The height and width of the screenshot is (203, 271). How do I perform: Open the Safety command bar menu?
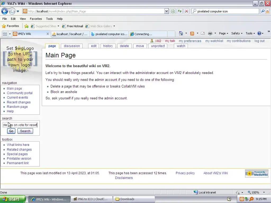pos(237,33)
